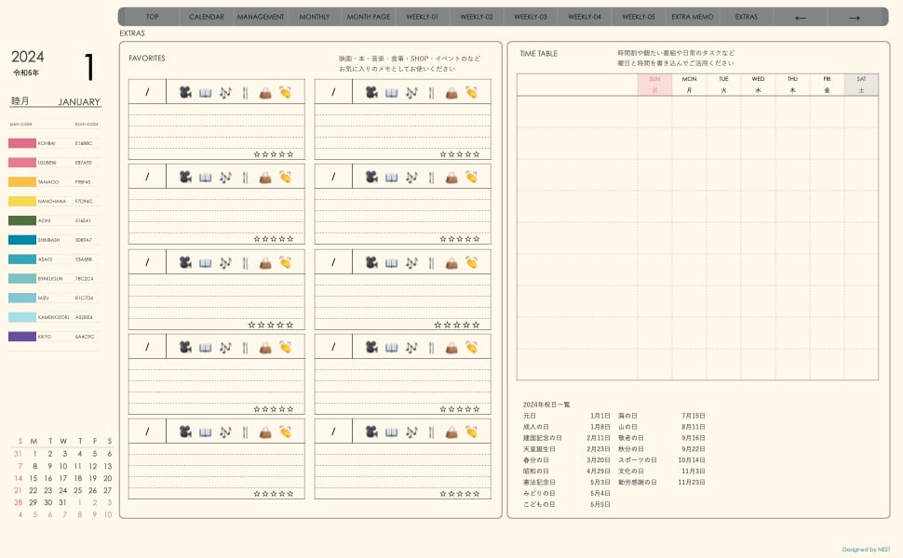Click the SUN column header in time table

click(x=654, y=85)
